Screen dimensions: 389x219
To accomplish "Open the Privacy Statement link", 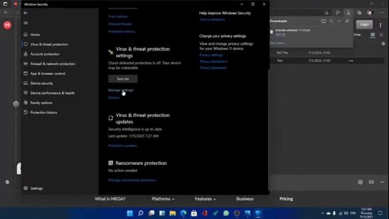I will [x=213, y=68].
